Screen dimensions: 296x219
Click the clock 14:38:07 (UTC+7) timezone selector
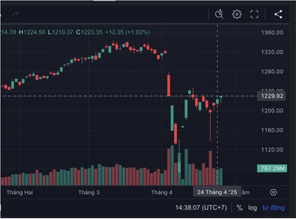click(201, 207)
